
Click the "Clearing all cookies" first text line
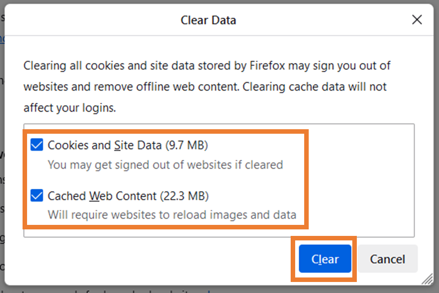[x=206, y=66]
